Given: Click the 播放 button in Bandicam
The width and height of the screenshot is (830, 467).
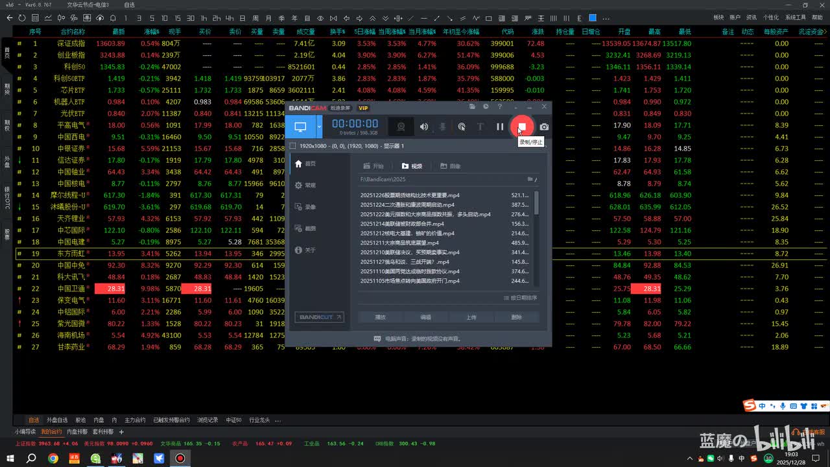Looking at the screenshot, I should [x=381, y=317].
